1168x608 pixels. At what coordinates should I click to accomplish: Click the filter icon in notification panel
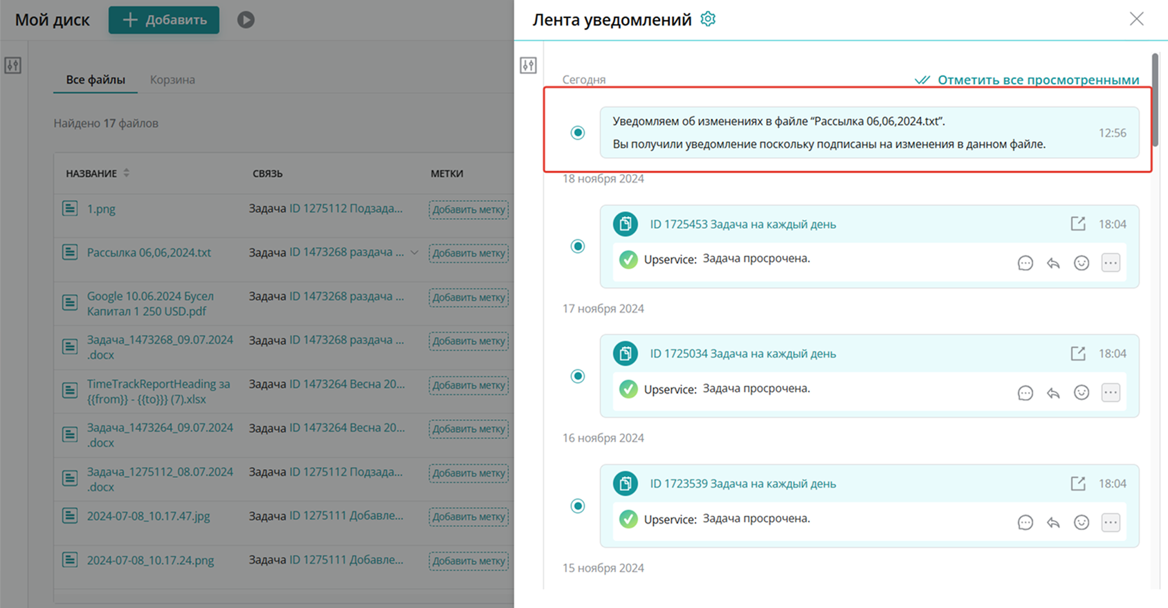529,66
